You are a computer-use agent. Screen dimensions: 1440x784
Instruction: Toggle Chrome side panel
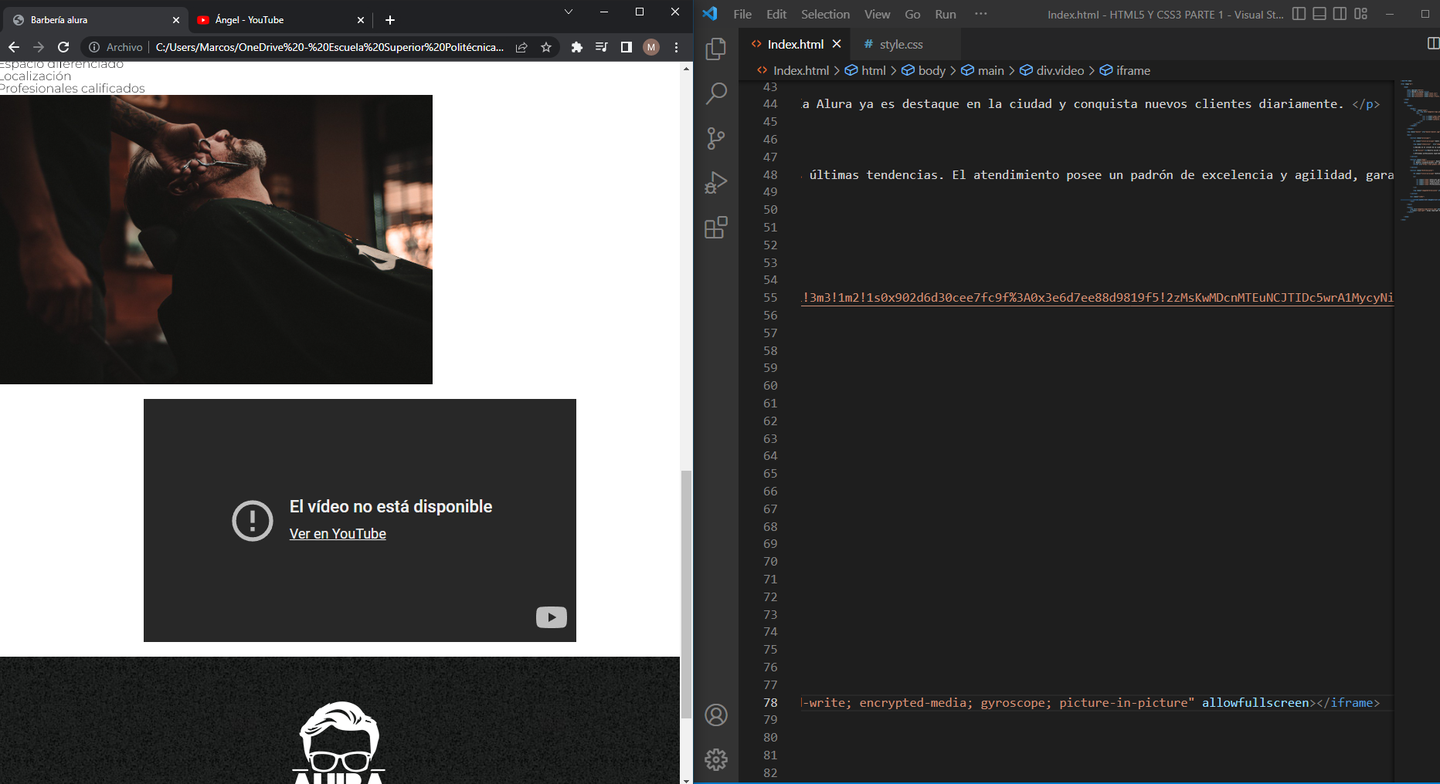click(627, 47)
